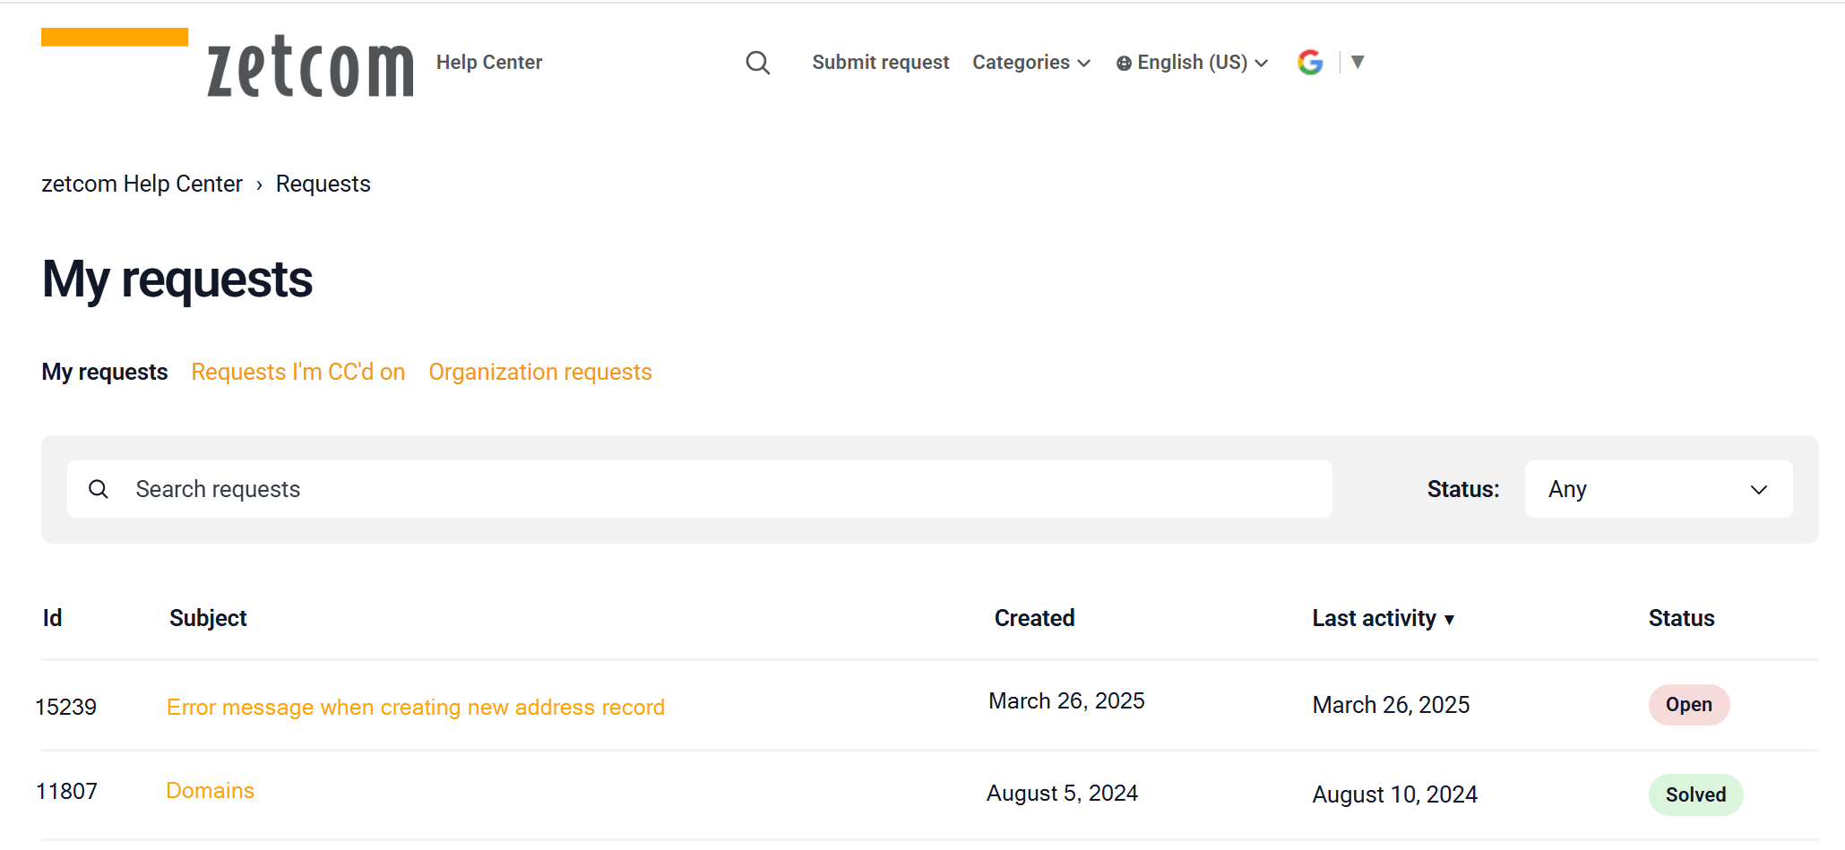Click the Open status badge

(x=1689, y=705)
